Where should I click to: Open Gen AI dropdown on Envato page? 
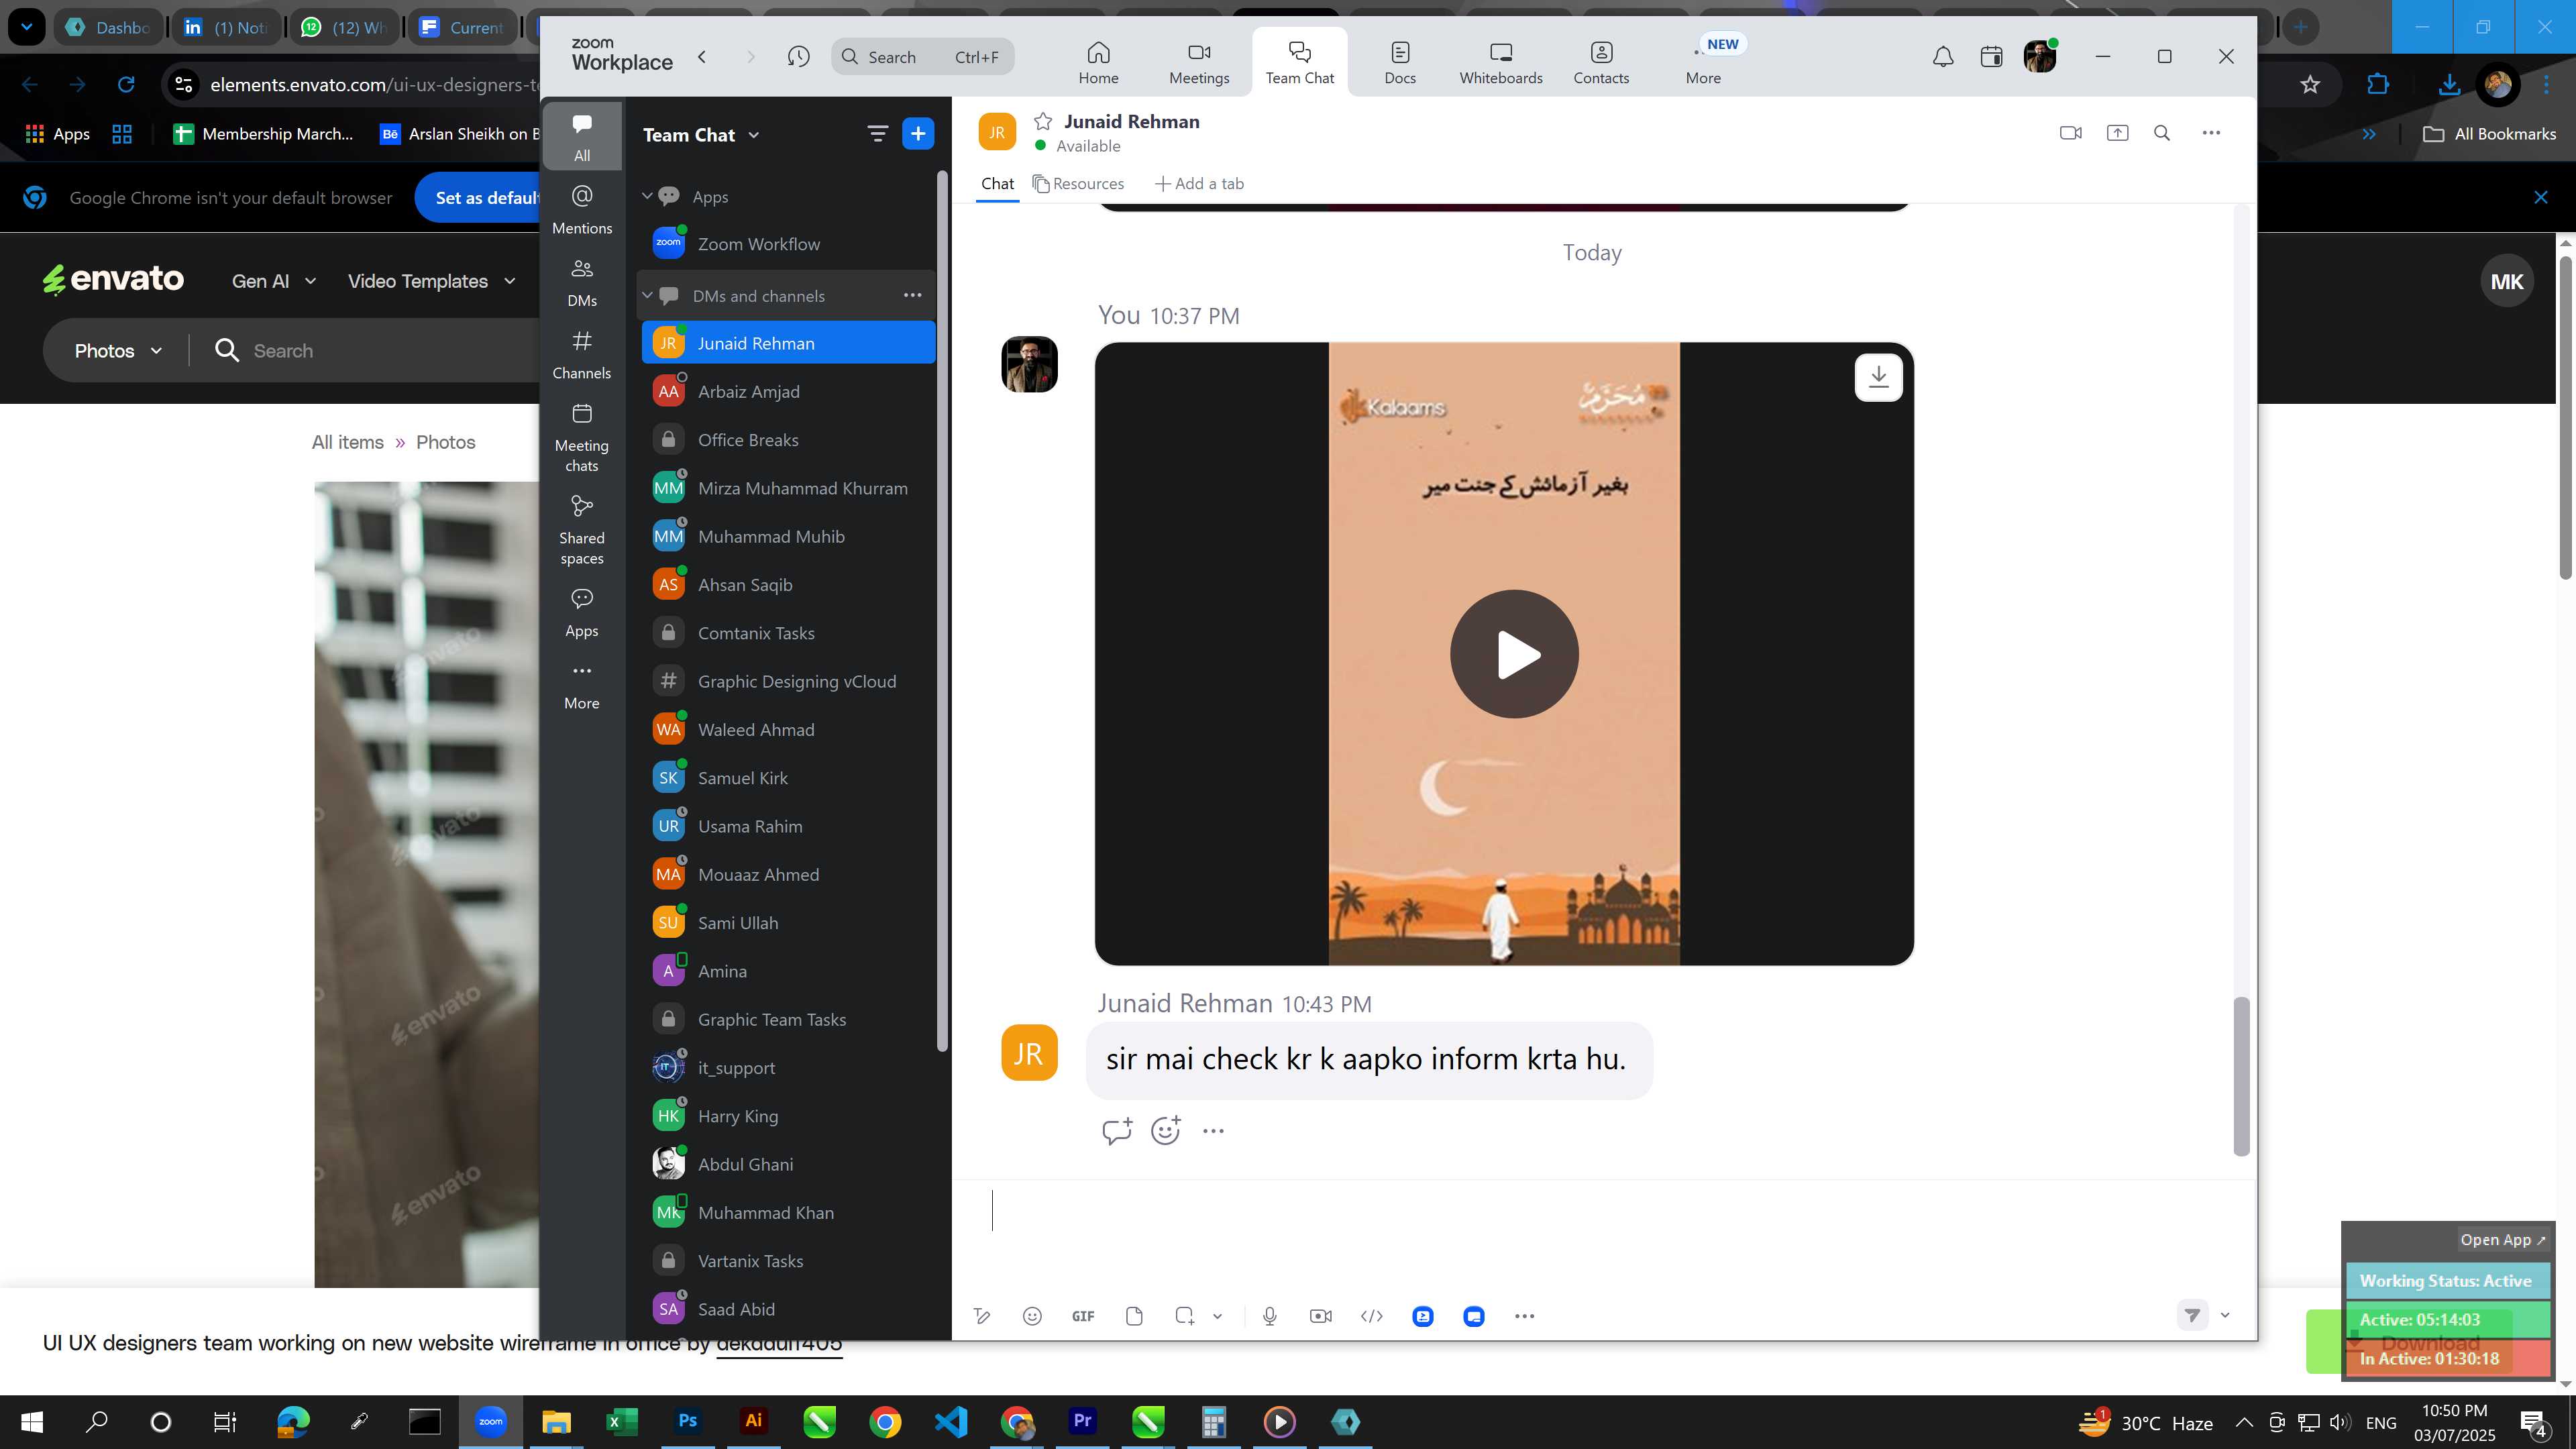click(273, 281)
